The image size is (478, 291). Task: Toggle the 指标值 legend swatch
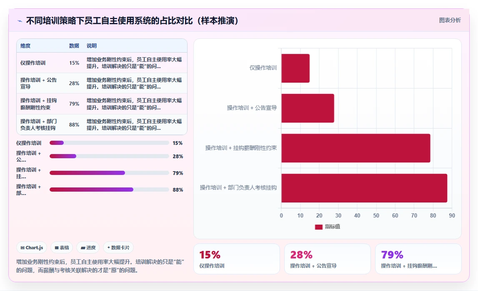318,227
